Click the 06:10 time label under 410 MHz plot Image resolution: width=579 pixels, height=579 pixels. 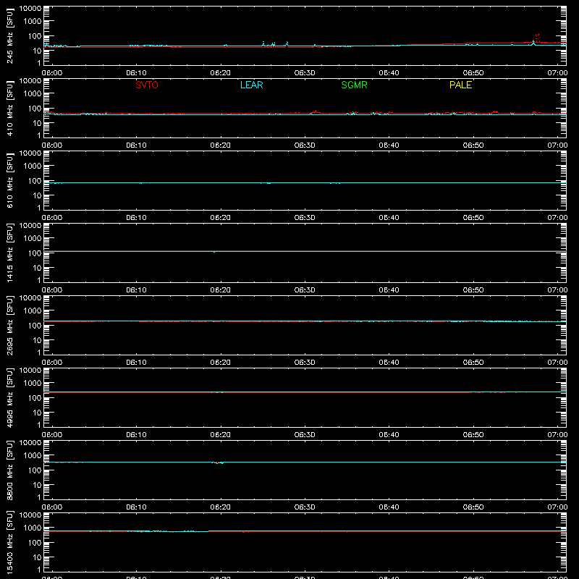(136, 145)
